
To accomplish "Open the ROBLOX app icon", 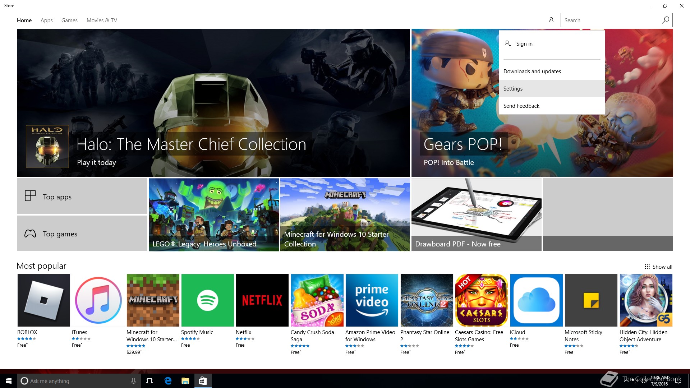I will click(43, 300).
